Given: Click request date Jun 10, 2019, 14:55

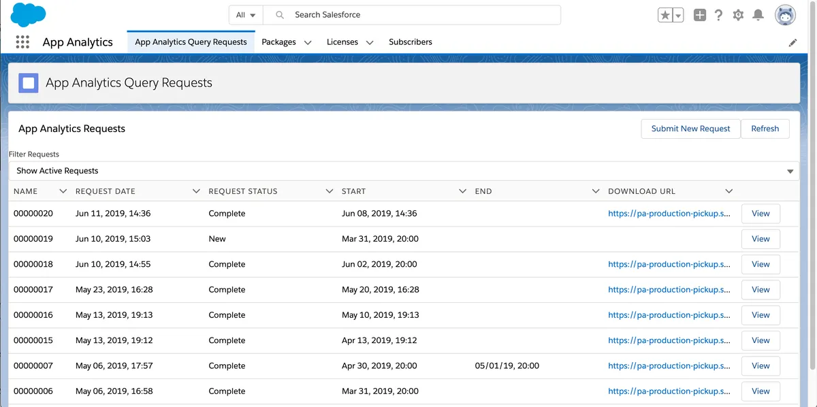Looking at the screenshot, I should pos(113,264).
